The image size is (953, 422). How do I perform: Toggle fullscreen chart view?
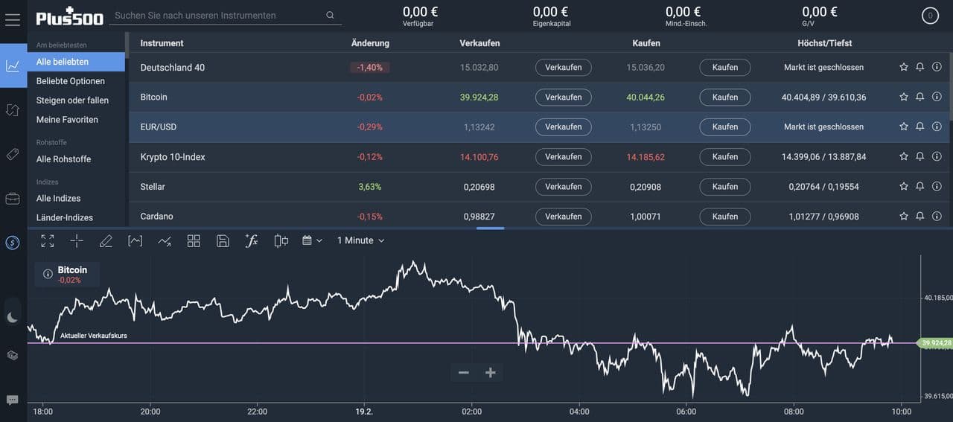click(48, 240)
